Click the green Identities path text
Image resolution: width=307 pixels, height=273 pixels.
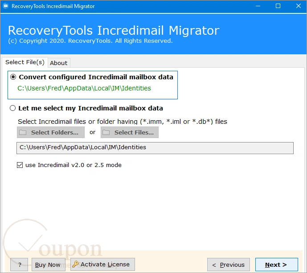(84, 88)
